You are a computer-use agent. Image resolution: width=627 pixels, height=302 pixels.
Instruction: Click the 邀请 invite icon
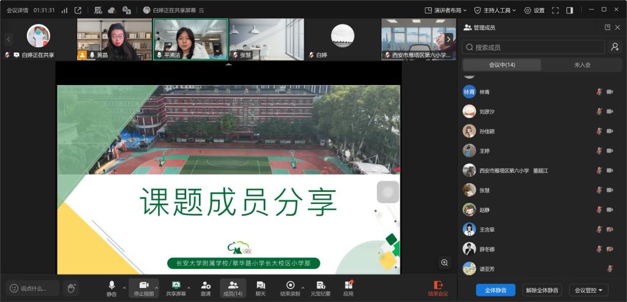coord(206,288)
